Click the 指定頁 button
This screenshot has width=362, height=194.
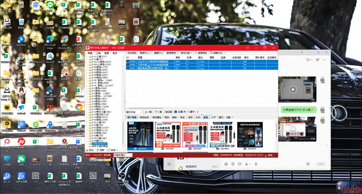coord(168,112)
